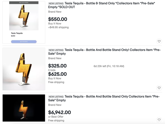This screenshot has width=165, height=124.
Task: Click the $625.00 Buy It Now price
Action: (x=57, y=74)
